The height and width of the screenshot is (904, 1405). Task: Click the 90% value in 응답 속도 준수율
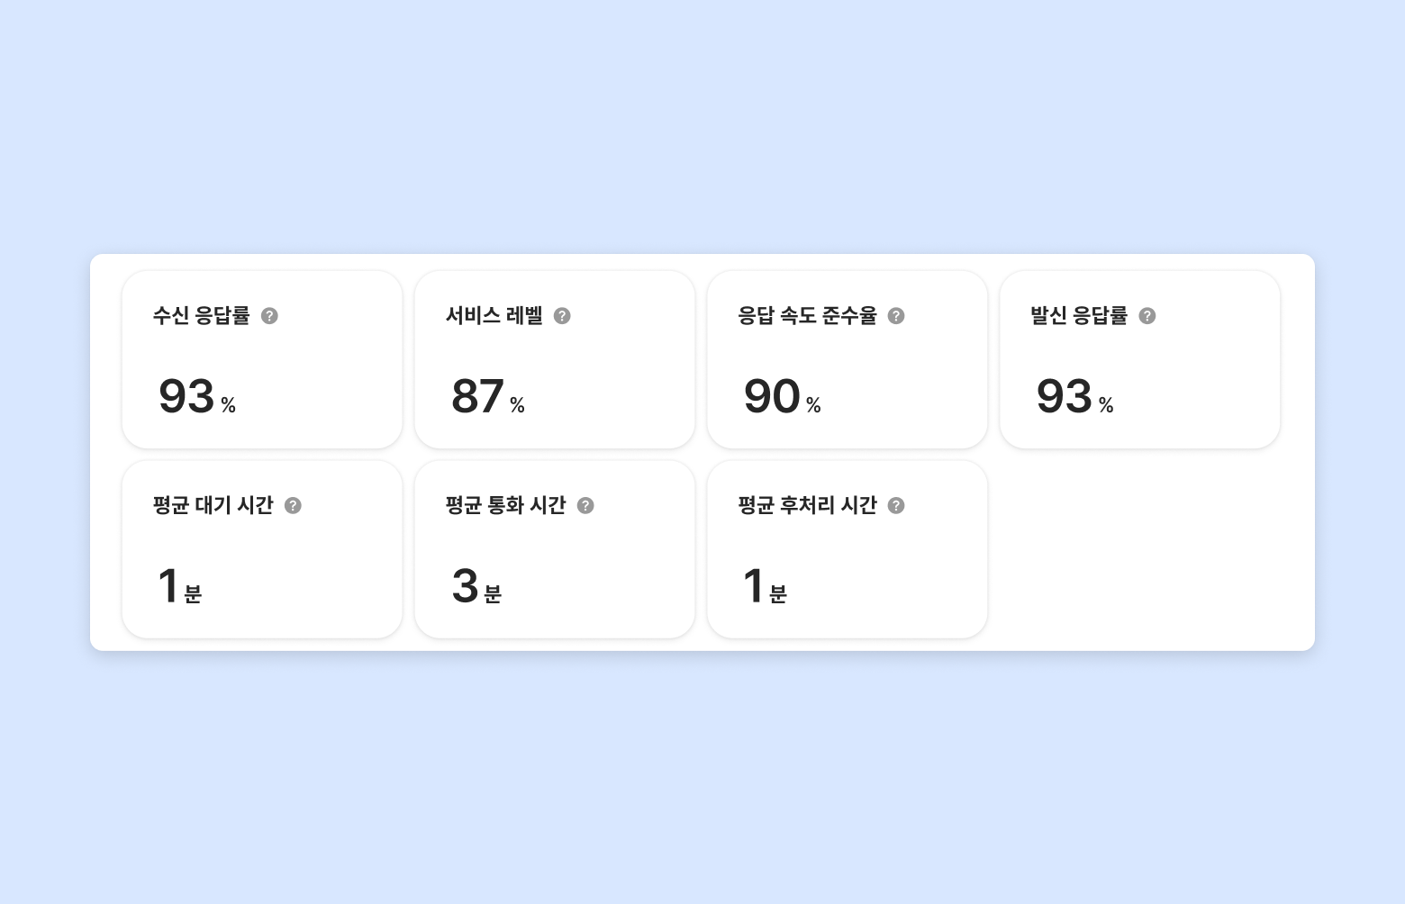coord(782,397)
